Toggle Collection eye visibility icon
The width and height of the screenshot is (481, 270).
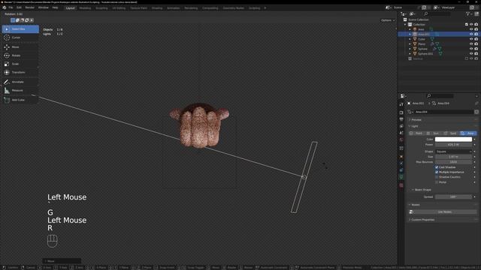click(471, 25)
